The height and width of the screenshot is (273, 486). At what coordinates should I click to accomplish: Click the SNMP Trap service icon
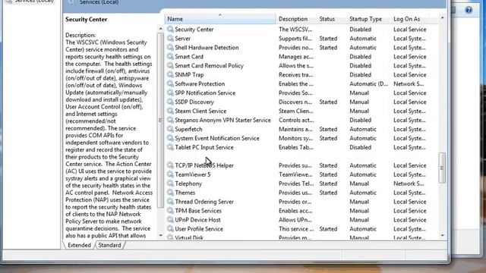point(170,74)
